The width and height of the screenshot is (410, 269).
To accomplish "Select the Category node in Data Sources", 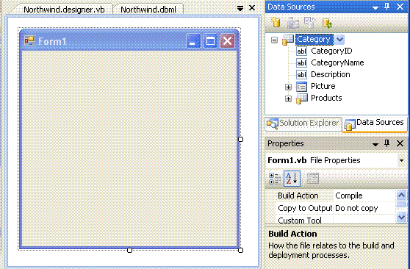I will click(314, 40).
